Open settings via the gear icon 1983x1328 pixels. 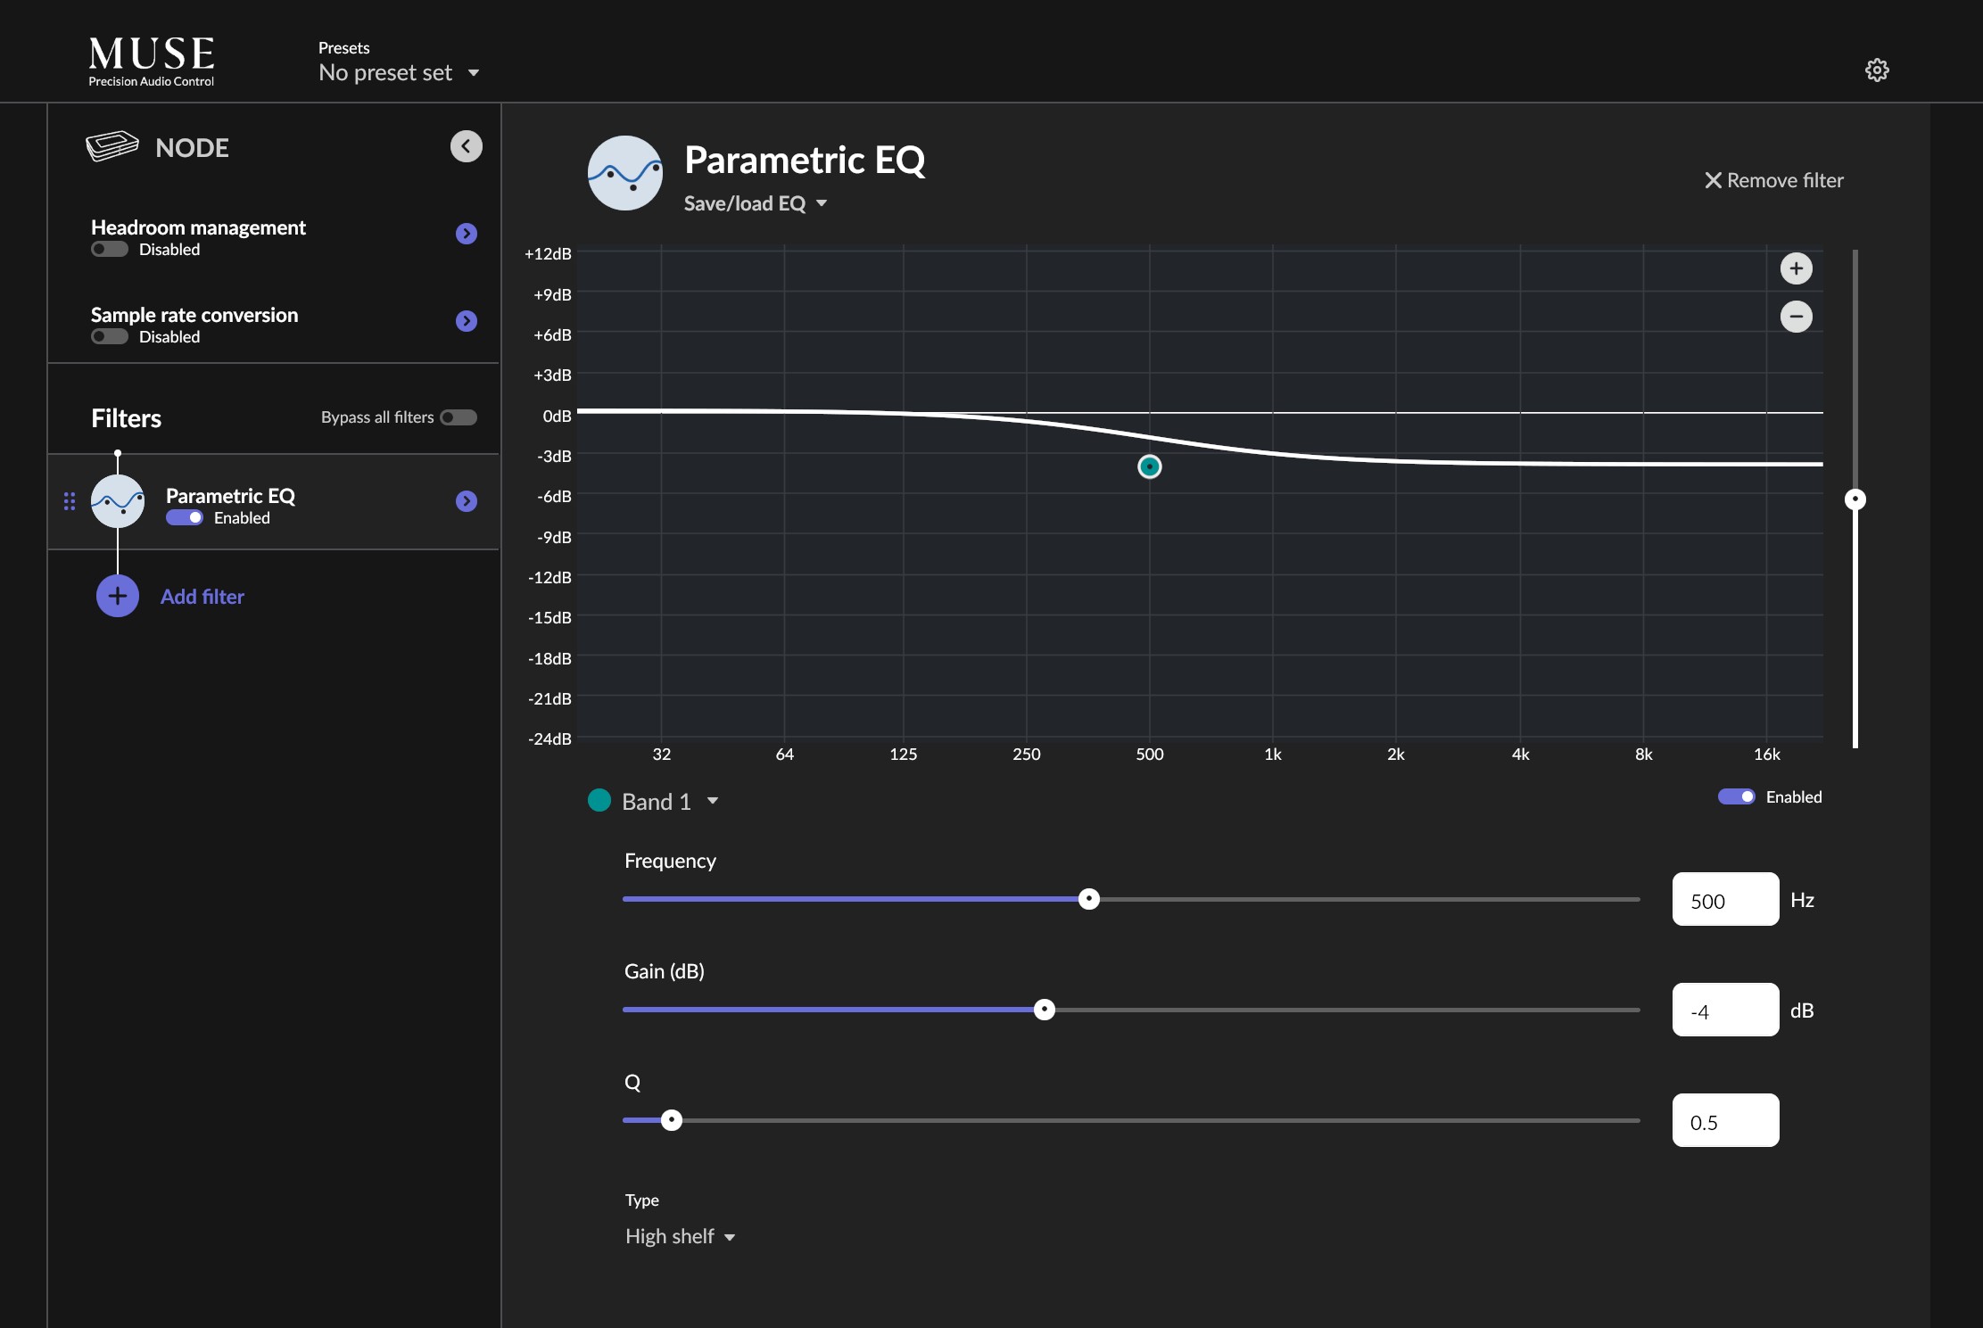point(1877,70)
